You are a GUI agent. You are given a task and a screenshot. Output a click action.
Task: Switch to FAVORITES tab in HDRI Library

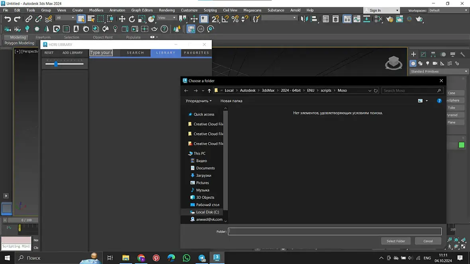[x=196, y=52]
